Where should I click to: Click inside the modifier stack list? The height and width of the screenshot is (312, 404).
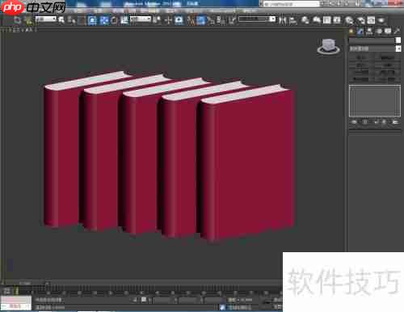coord(375,101)
